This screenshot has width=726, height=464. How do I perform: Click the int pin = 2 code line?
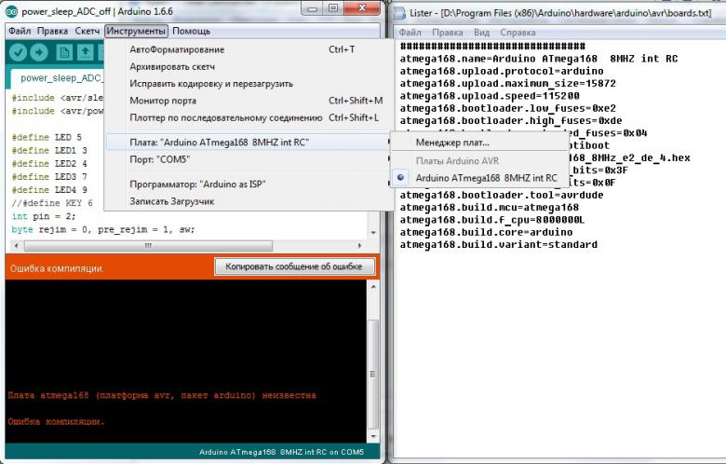coord(44,216)
